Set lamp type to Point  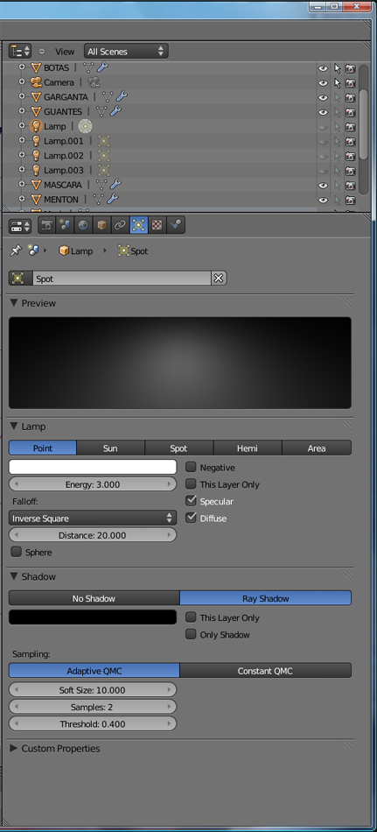coord(43,448)
